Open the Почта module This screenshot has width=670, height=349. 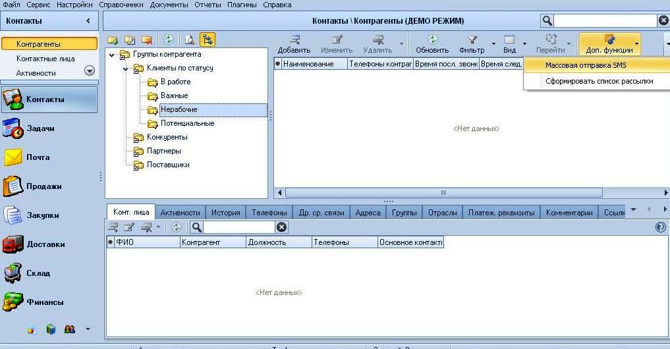coord(49,157)
